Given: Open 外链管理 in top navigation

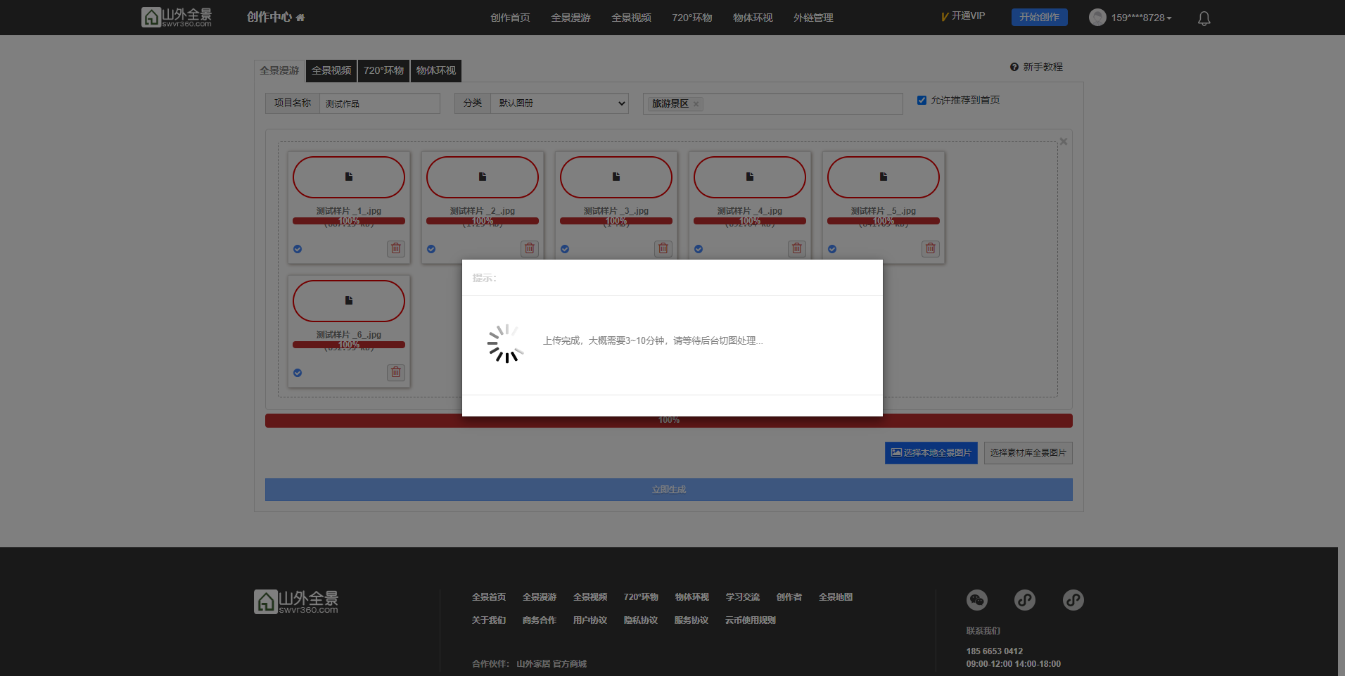Looking at the screenshot, I should point(813,18).
